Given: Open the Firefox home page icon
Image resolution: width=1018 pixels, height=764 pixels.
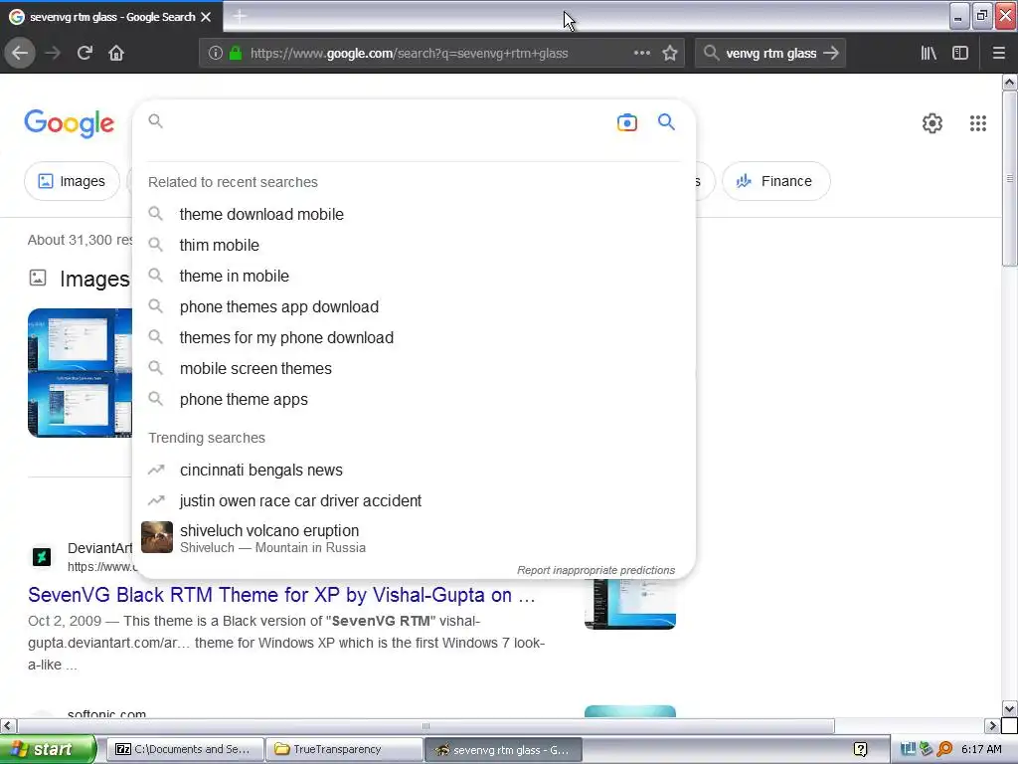Looking at the screenshot, I should click(x=116, y=54).
